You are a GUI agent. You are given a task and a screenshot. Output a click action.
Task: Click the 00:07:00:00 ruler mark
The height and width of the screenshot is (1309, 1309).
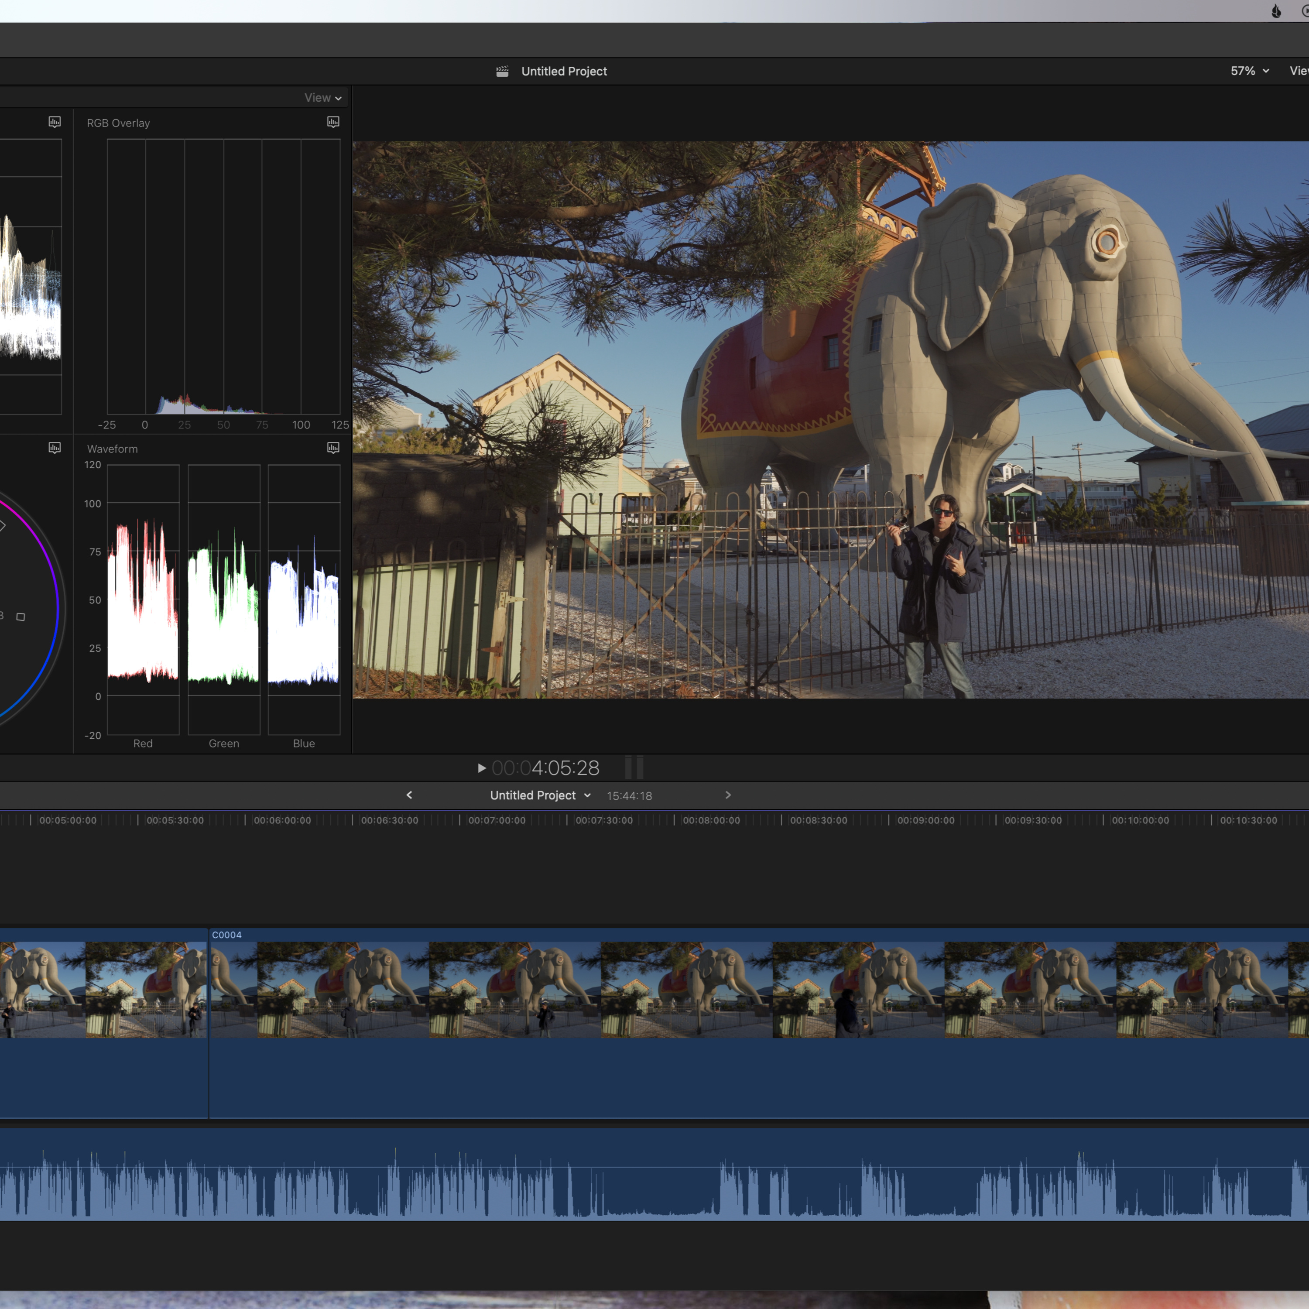(x=497, y=820)
